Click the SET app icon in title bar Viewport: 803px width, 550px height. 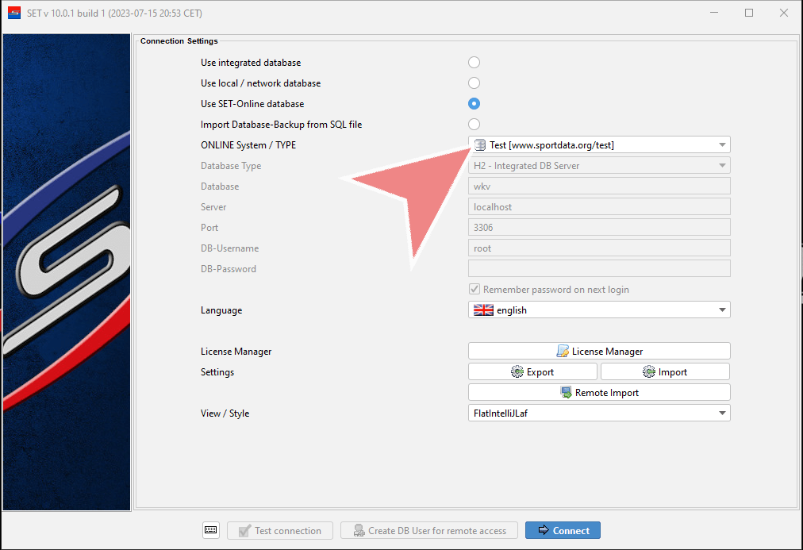coord(13,13)
